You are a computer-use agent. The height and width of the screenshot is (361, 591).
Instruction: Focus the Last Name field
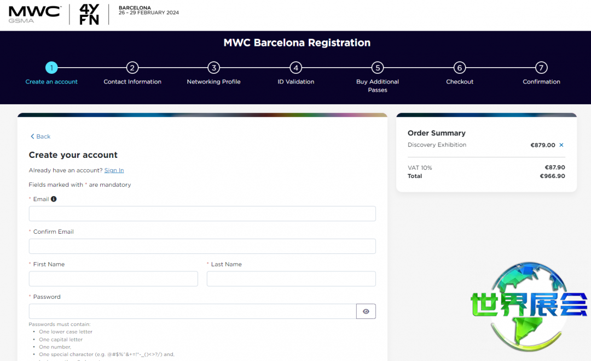coord(291,279)
